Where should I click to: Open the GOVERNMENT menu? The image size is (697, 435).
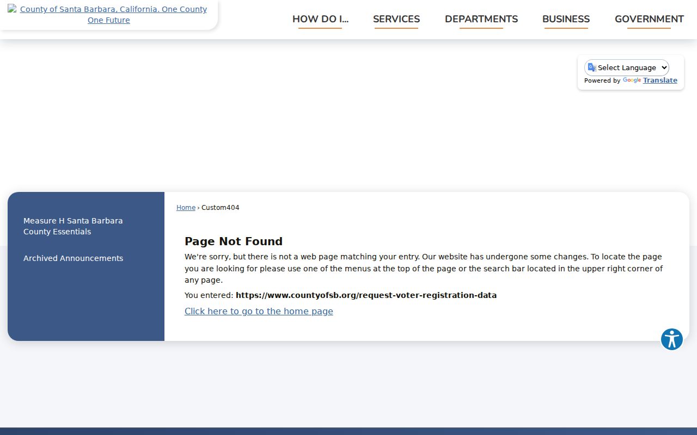pos(649,19)
